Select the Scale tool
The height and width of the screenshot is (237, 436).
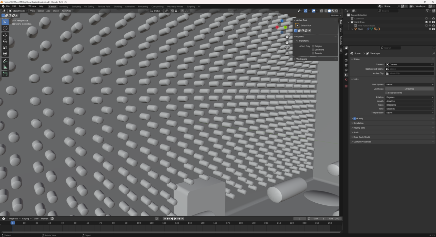[x=5, y=48]
